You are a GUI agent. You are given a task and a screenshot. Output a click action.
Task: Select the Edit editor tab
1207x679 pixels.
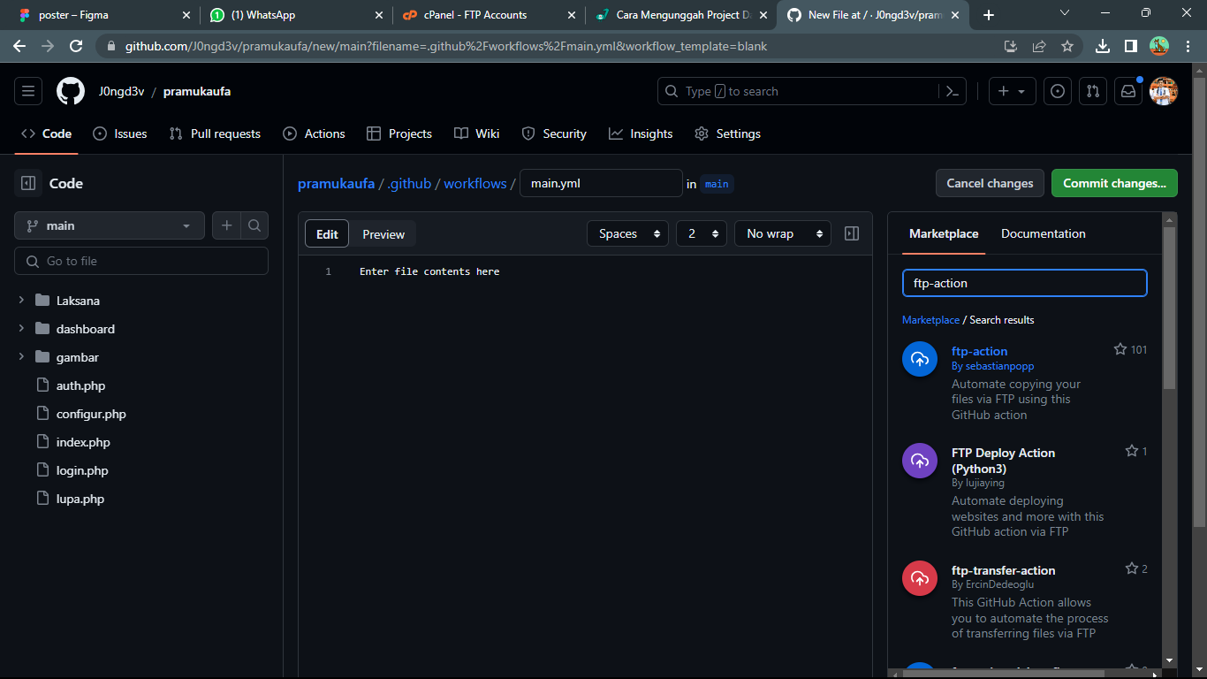point(327,234)
